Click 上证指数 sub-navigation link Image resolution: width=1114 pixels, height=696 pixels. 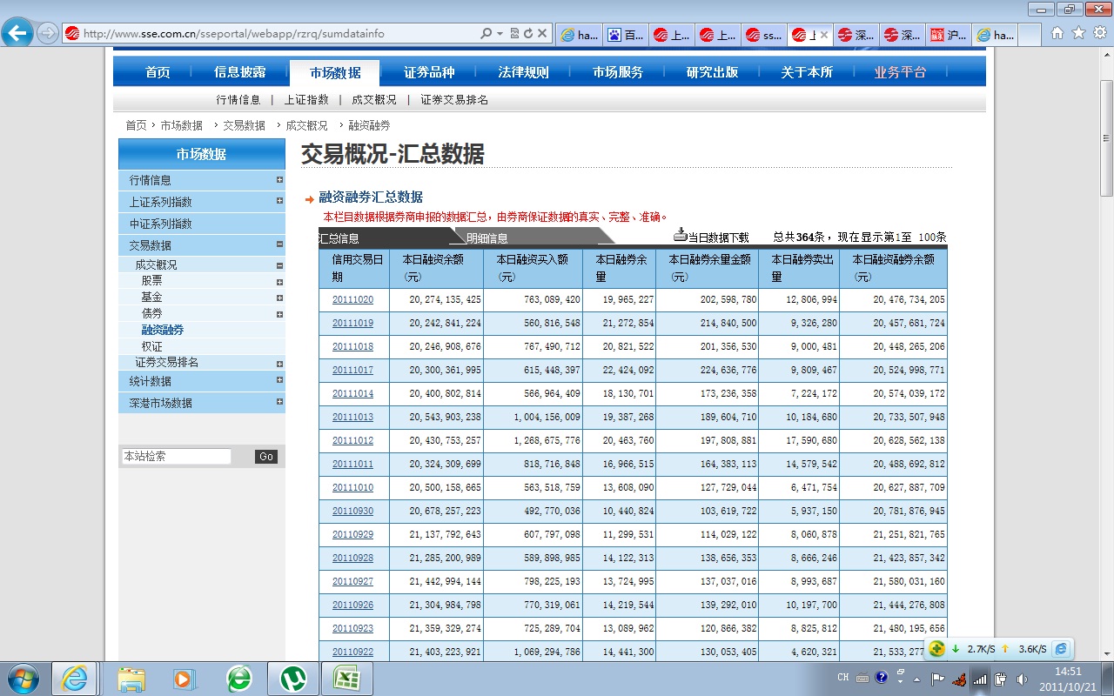pyautogui.click(x=306, y=100)
